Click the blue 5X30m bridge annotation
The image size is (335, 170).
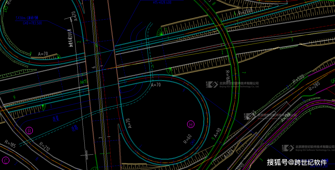point(27,18)
